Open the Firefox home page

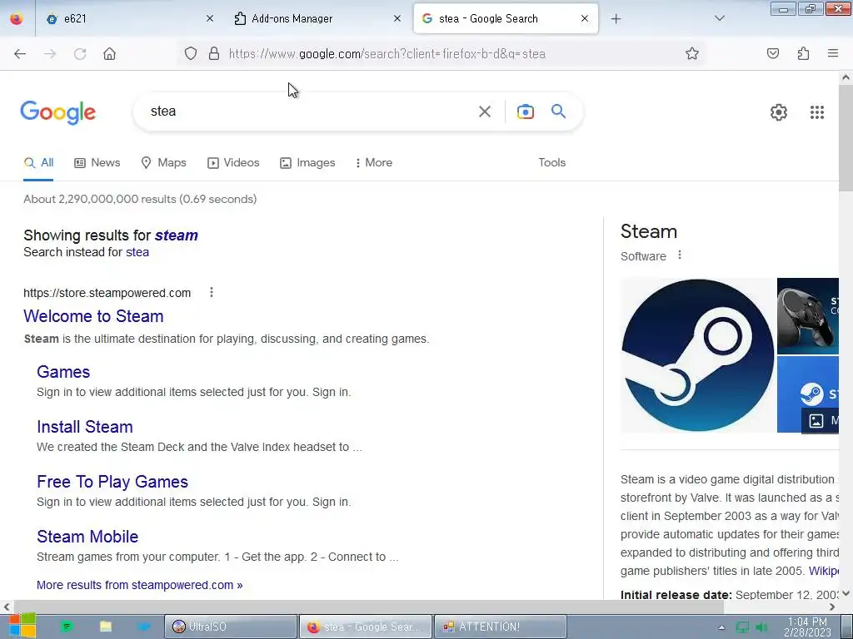pyautogui.click(x=109, y=54)
